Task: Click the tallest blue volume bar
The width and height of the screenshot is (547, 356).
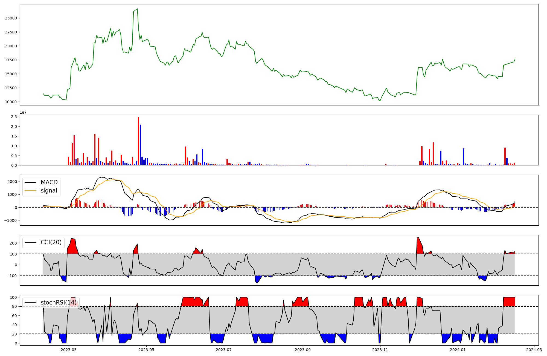Action: pos(140,145)
